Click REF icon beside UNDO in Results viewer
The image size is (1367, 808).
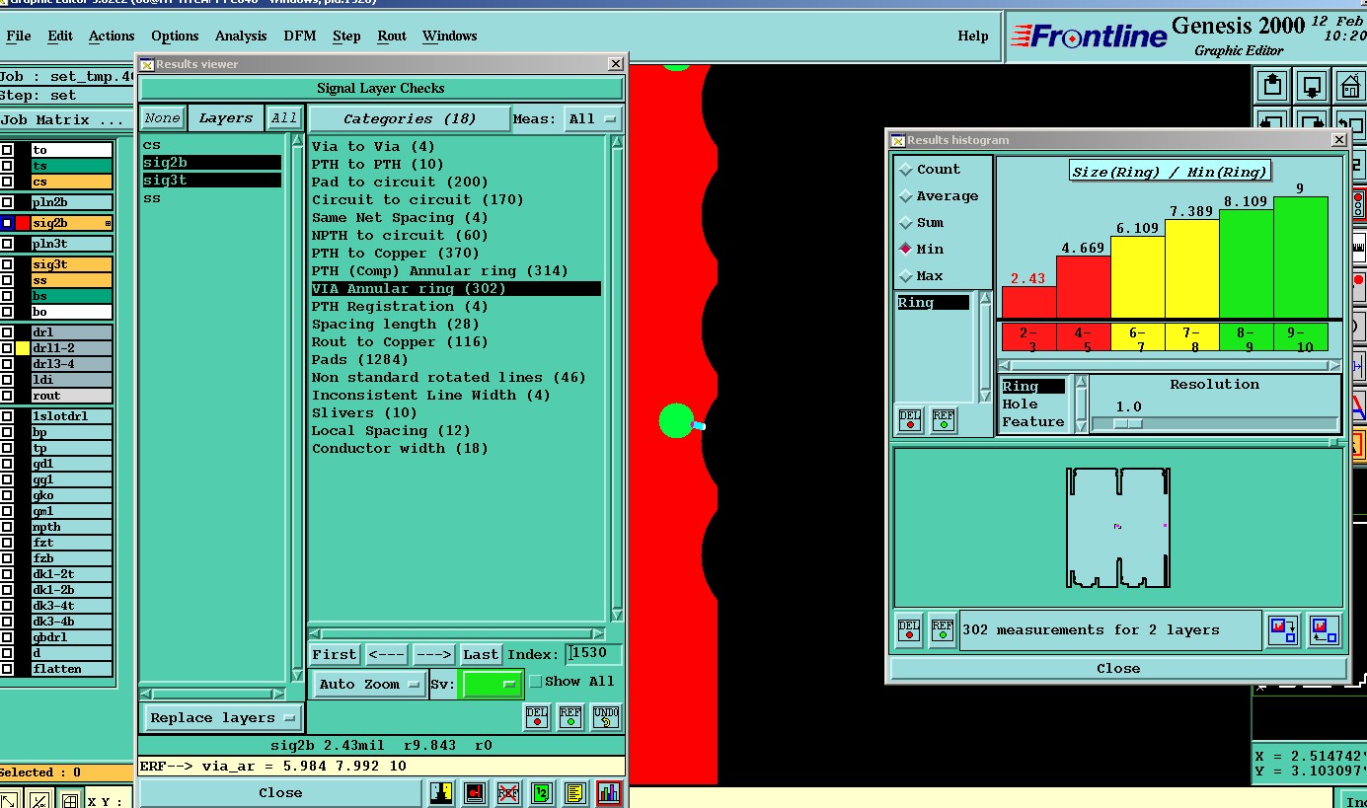pyautogui.click(x=570, y=716)
